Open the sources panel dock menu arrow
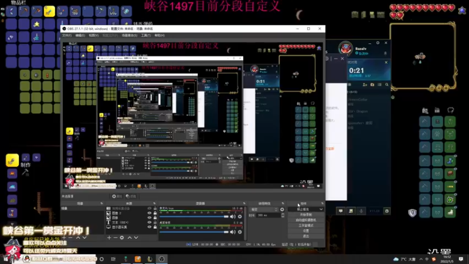This screenshot has height=264, width=469. [x=154, y=204]
